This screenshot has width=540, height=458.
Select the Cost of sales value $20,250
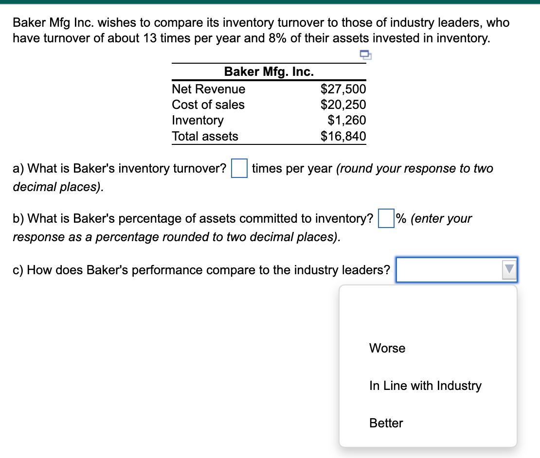(344, 105)
